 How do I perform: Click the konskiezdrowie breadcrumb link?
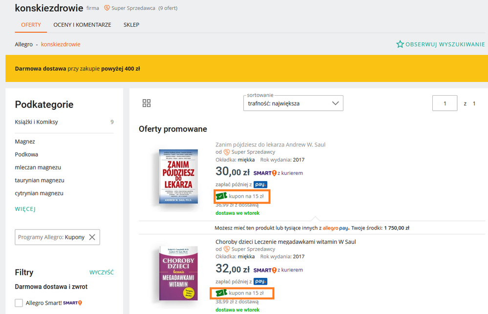tap(61, 44)
